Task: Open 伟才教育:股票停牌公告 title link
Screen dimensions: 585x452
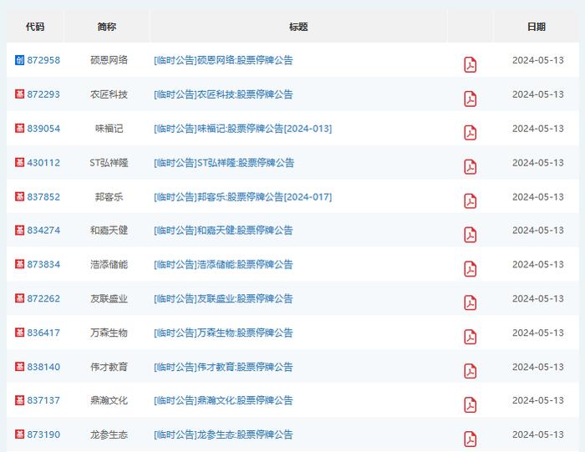Action: pyautogui.click(x=223, y=367)
